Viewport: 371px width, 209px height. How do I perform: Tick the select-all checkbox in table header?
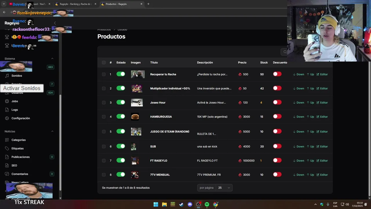click(x=104, y=62)
